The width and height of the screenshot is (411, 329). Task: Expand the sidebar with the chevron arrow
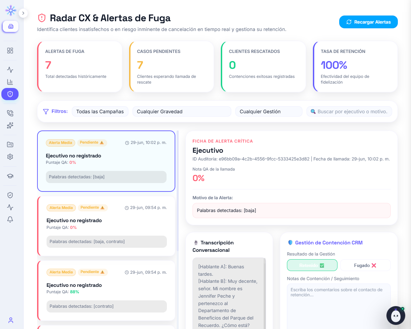tap(23, 13)
